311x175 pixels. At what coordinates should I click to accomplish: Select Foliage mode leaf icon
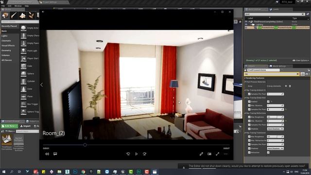(31, 16)
